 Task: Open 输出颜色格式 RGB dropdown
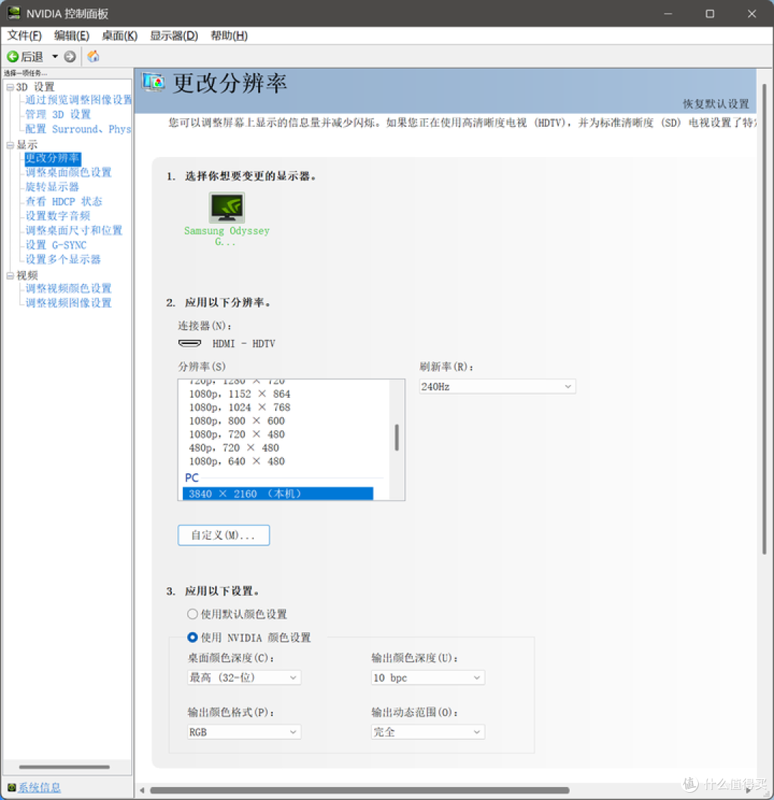point(244,732)
